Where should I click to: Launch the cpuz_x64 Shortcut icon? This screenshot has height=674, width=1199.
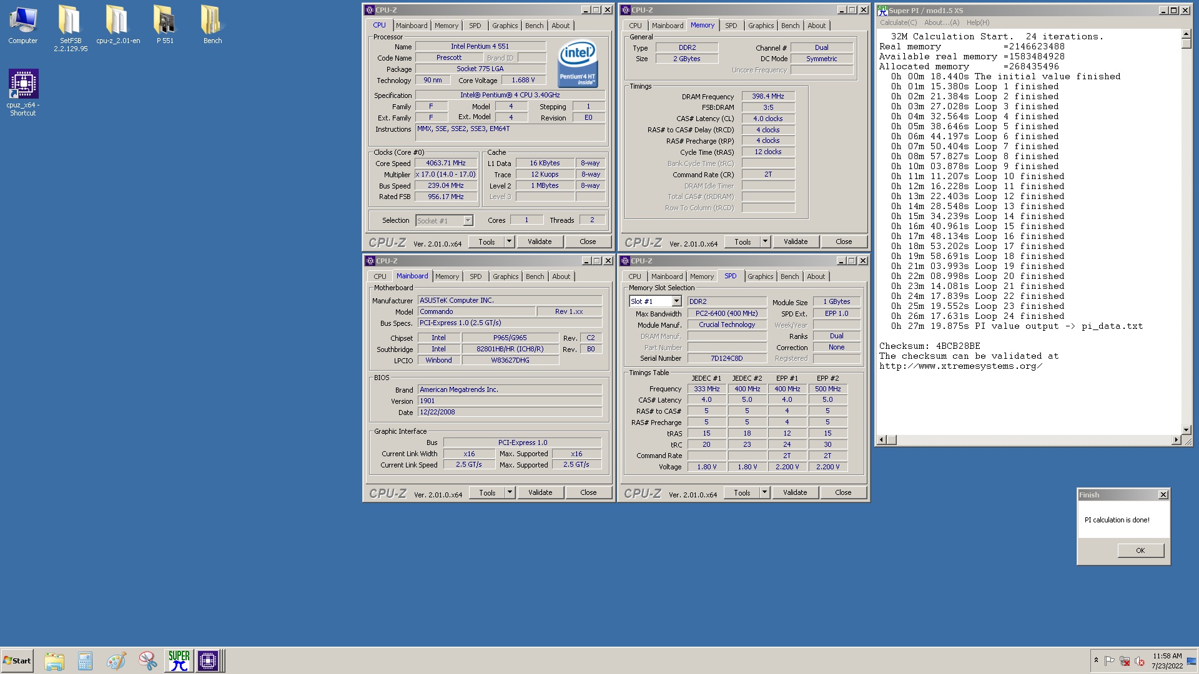(23, 92)
